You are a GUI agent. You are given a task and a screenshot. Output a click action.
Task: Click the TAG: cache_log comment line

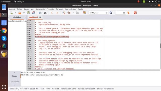point(43,22)
